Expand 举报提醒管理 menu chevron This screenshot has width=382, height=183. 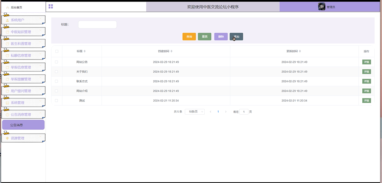coord(40,78)
